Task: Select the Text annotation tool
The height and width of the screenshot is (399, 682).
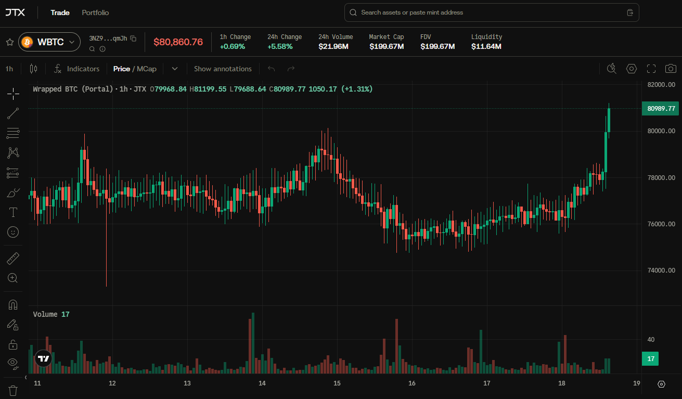Action: pyautogui.click(x=13, y=212)
